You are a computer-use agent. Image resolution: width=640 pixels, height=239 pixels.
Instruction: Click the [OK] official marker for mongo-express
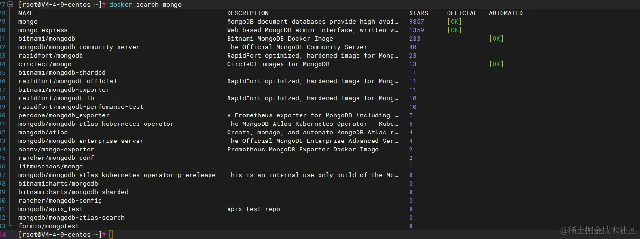[x=454, y=30]
